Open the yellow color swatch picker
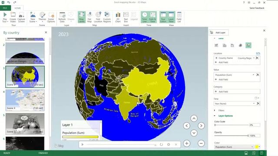Image resolution: width=278 pixels, height=156 pixels. (x=257, y=147)
